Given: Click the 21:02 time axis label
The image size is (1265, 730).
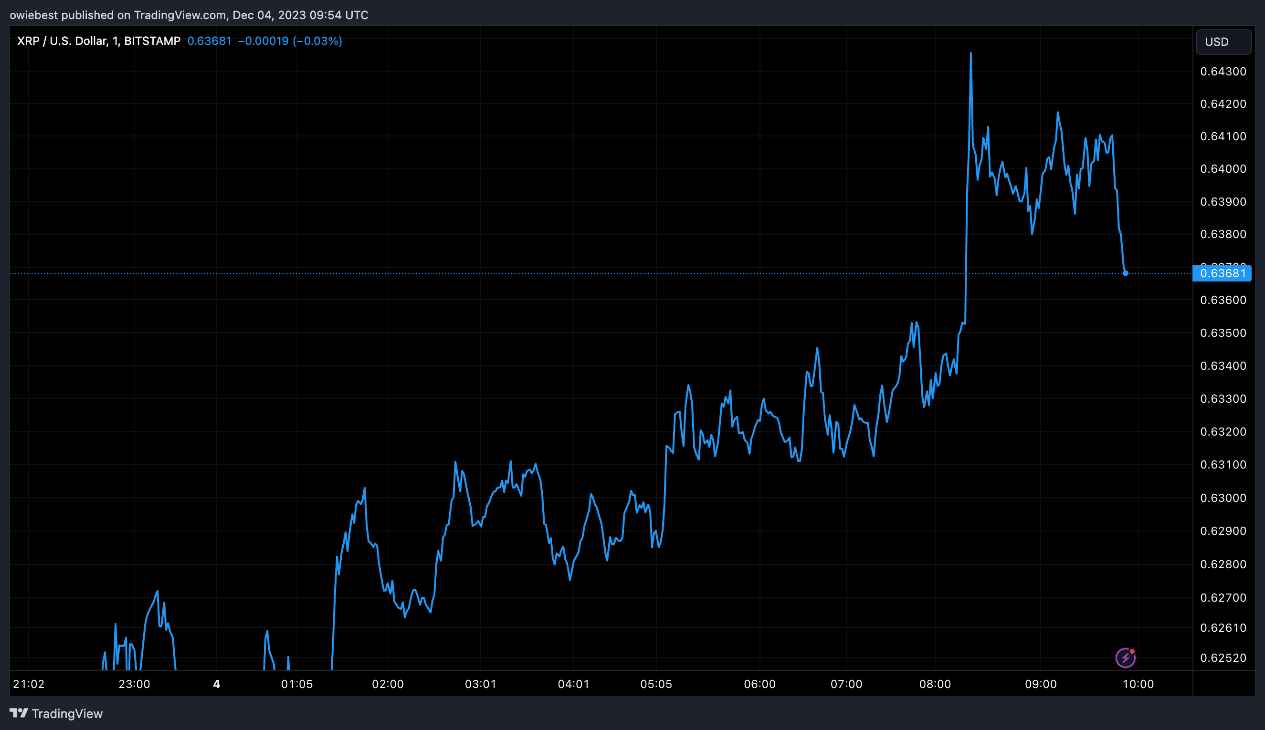Looking at the screenshot, I should pos(29,684).
